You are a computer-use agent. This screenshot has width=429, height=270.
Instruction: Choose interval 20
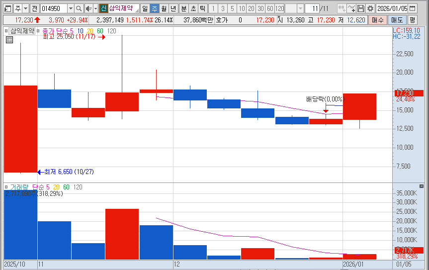[251, 9]
